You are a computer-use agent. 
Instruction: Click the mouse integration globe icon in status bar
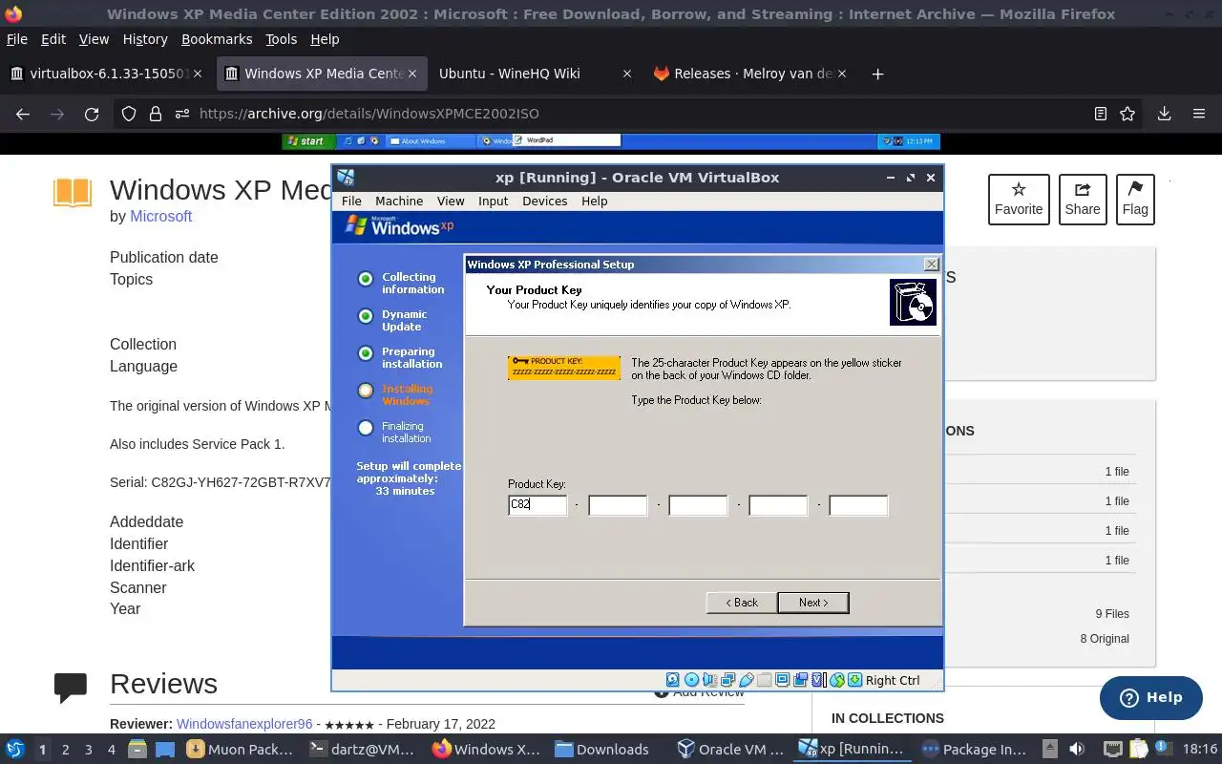pyautogui.click(x=837, y=680)
